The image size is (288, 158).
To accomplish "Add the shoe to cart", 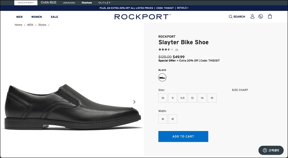I will coord(183,136).
